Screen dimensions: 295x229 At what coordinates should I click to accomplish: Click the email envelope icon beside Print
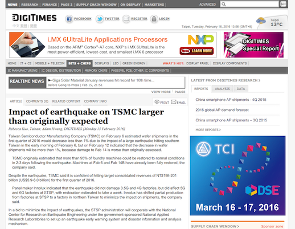tap(174, 102)
